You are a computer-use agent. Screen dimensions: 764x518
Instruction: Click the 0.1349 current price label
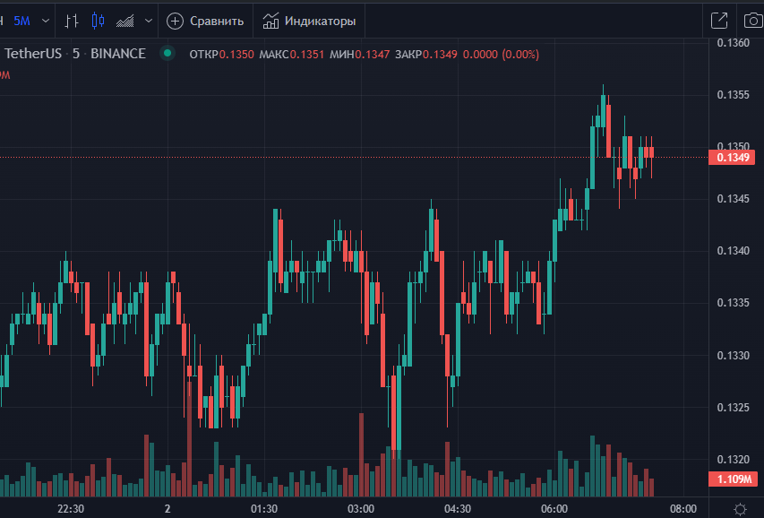pos(732,158)
